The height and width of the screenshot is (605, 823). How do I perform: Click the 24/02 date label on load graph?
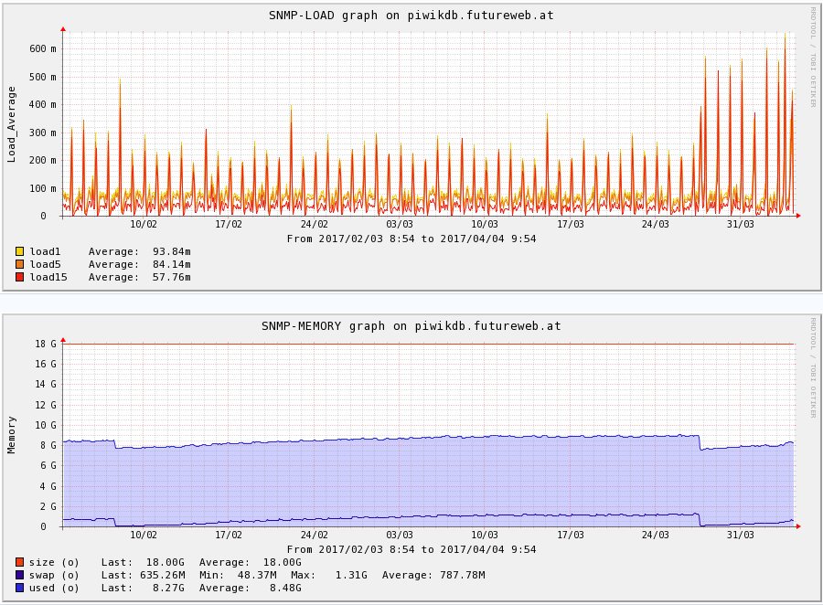coord(314,224)
